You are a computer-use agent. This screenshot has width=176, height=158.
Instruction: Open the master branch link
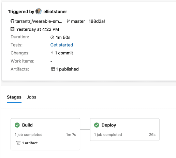coord(78,21)
